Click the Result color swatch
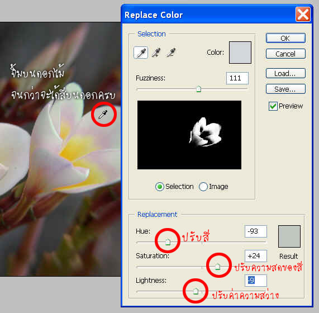This screenshot has width=319, height=313. 289,236
